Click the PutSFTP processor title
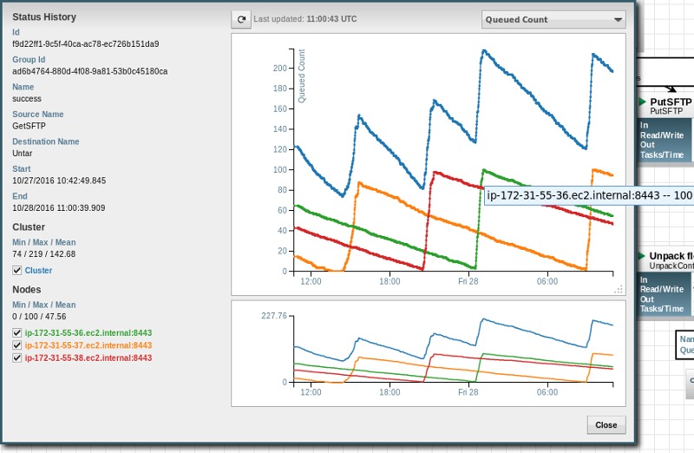 pyautogui.click(x=670, y=102)
